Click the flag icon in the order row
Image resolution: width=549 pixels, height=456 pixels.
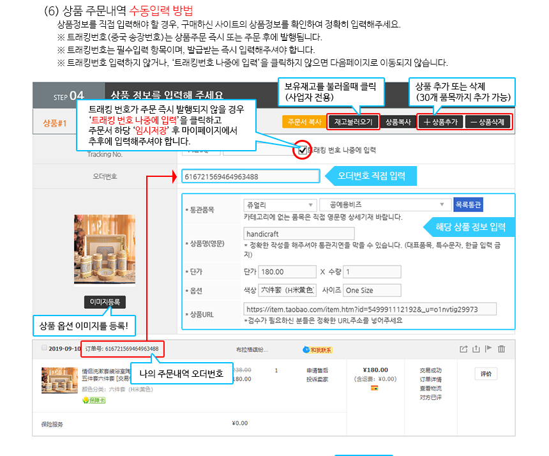tap(488, 349)
